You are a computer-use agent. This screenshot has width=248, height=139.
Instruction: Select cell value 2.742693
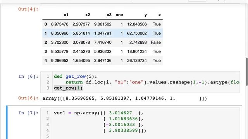[138, 42]
